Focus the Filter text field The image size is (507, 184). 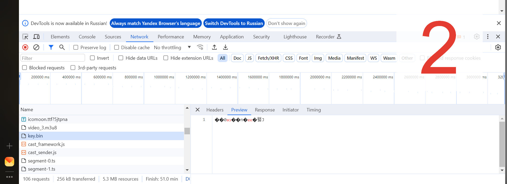(x=53, y=58)
